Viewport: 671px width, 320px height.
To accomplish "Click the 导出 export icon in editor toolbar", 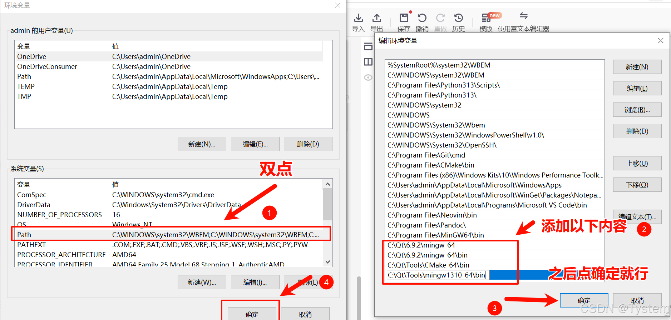I will coord(376,18).
